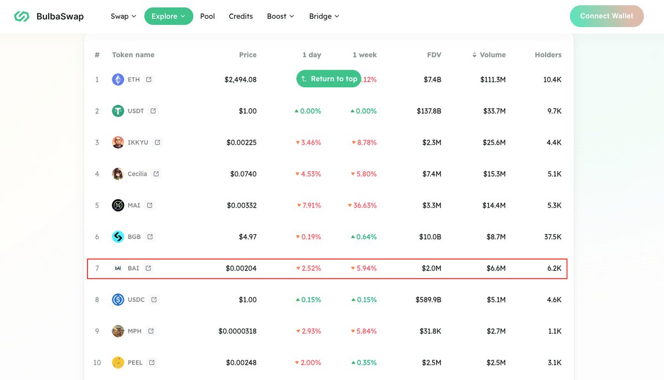Open external link icon next to USDC
Image resolution: width=664 pixels, height=380 pixels.
154,300
